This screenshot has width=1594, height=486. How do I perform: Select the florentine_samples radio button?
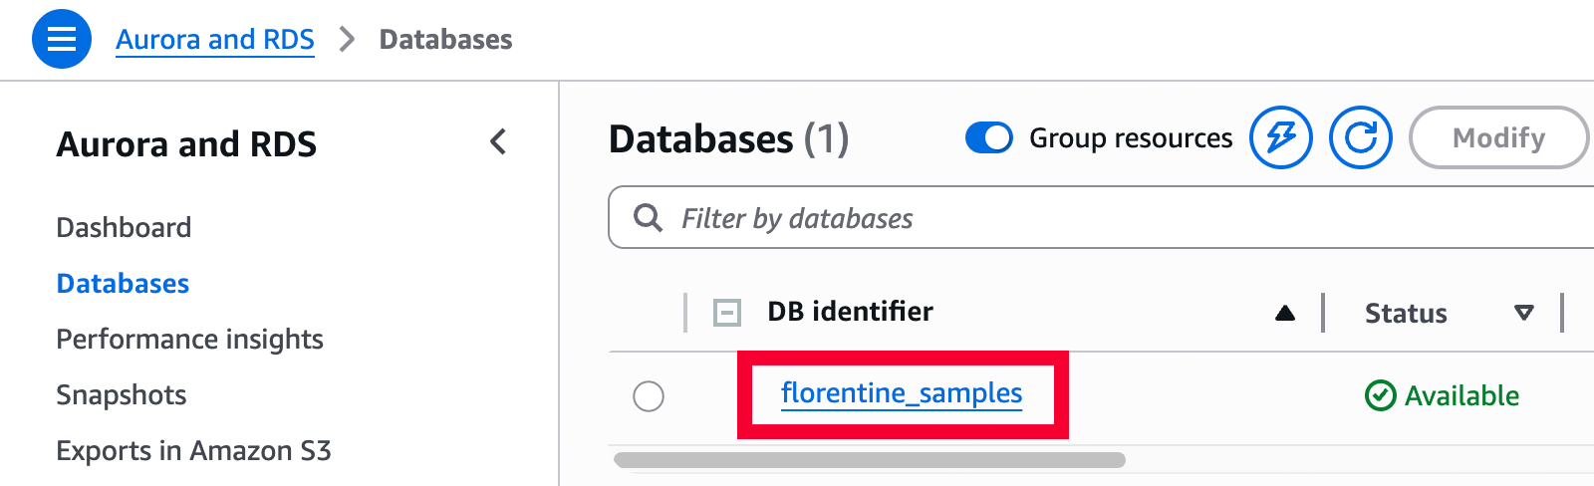click(x=649, y=396)
